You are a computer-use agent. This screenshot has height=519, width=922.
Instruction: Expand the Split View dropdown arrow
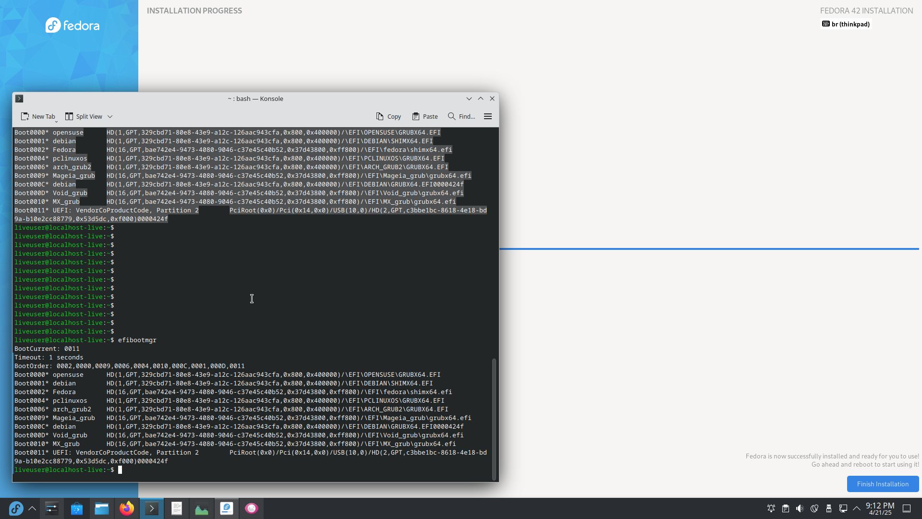tap(110, 116)
